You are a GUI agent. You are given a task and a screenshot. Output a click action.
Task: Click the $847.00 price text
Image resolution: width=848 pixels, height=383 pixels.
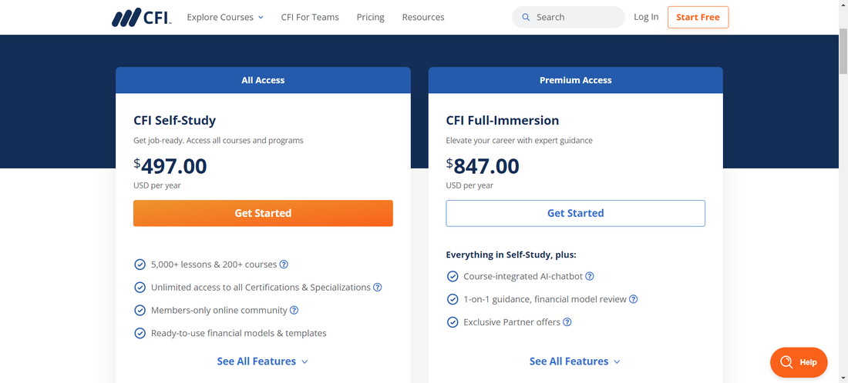(483, 166)
